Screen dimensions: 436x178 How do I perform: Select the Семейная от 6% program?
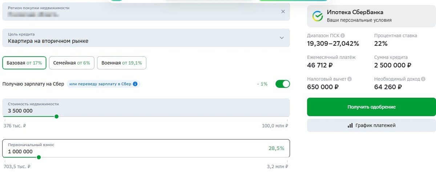(x=72, y=63)
